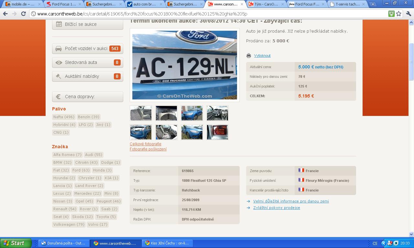
Task: Open the dashboard odometer display thumbnail
Action: click(x=217, y=132)
